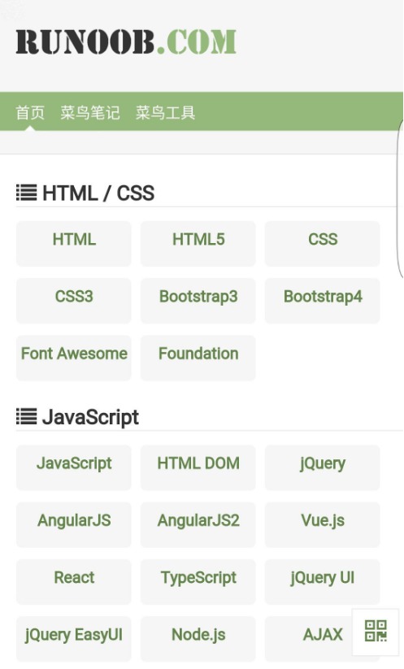Click the list icon beside HTML / CSS
The height and width of the screenshot is (669, 404).
click(x=27, y=193)
